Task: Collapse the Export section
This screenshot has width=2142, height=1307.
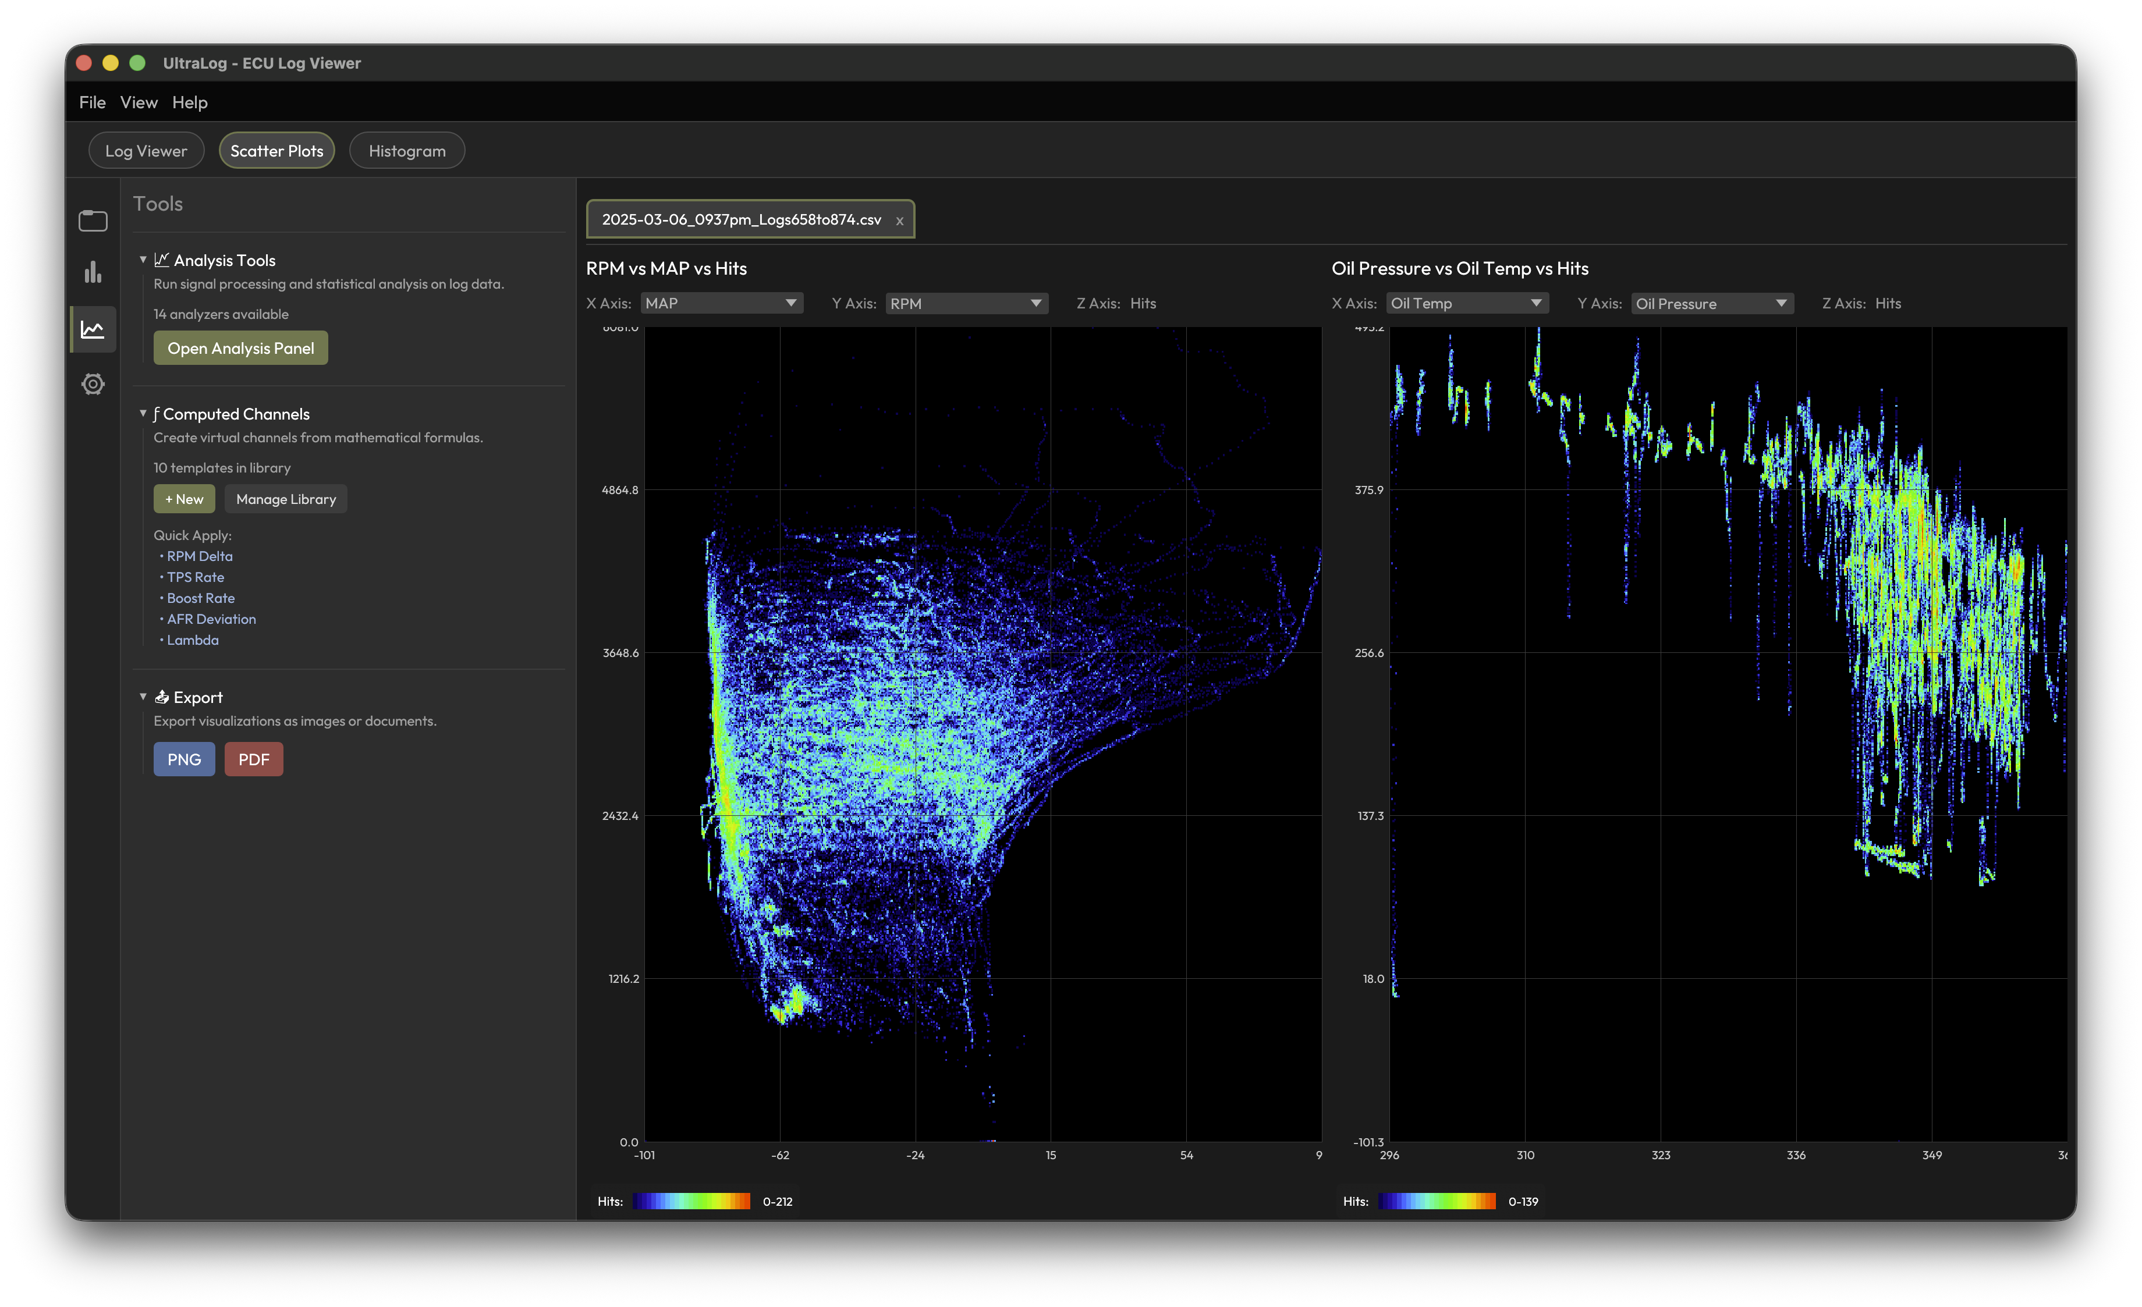Action: [143, 696]
